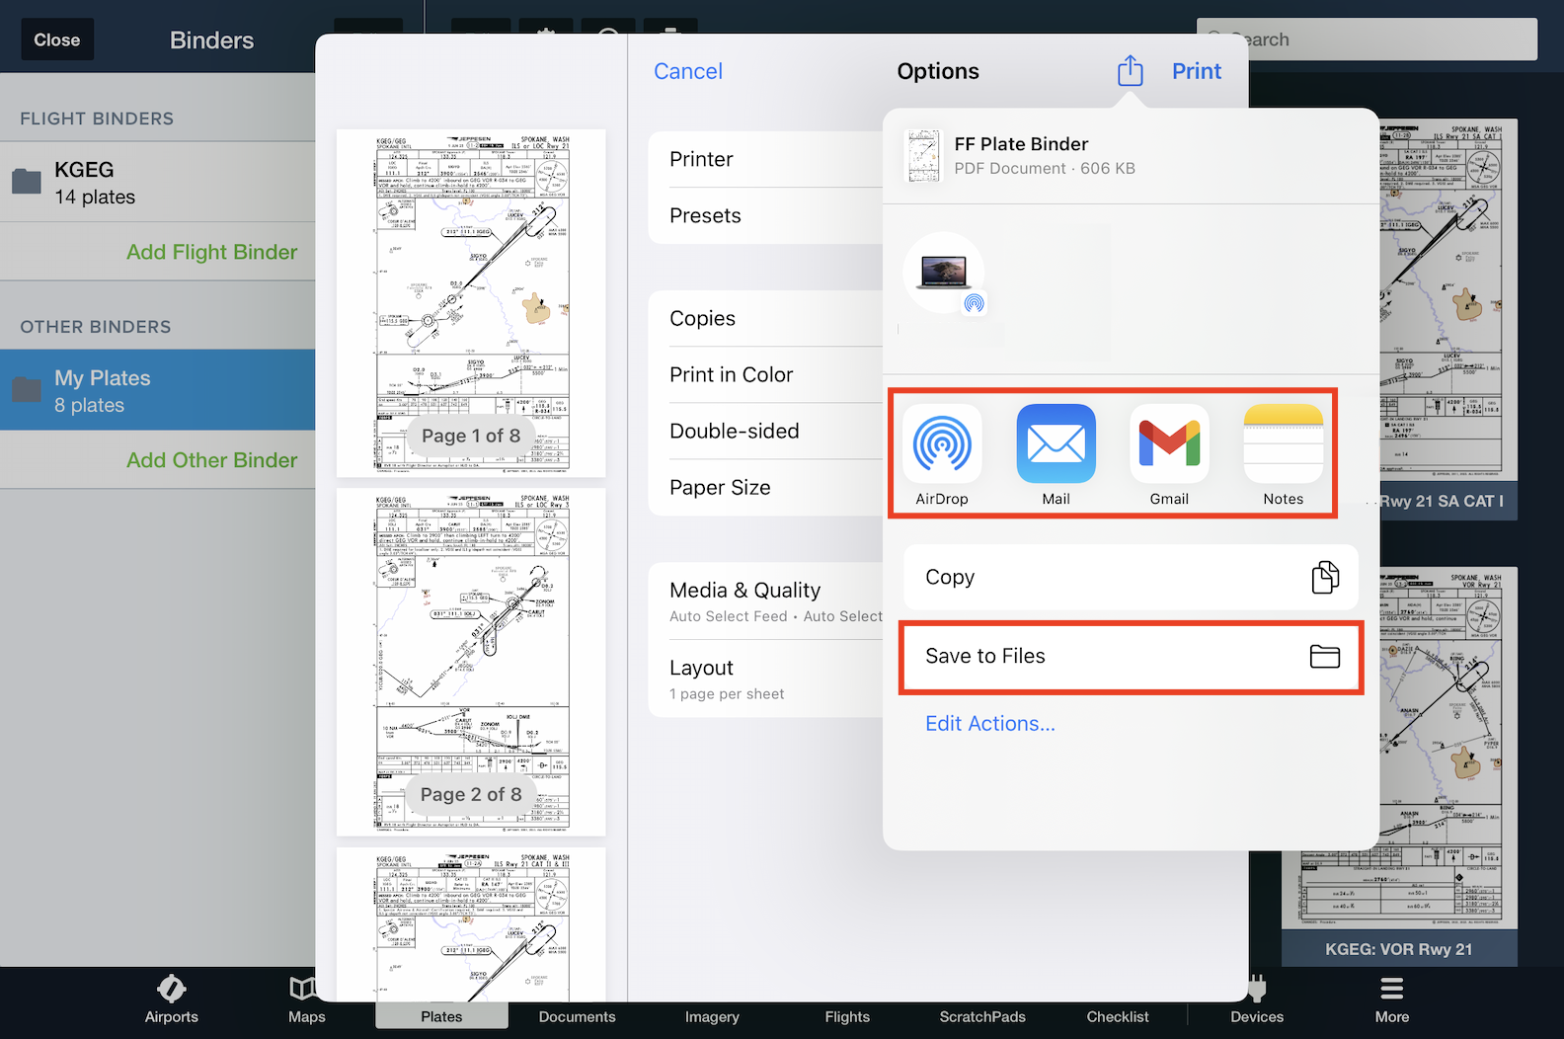Select the third page preview thumbnail
This screenshot has height=1039, width=1564.
[x=471, y=924]
